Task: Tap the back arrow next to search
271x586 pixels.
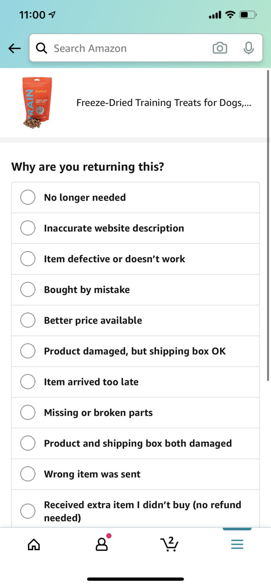Action: coord(14,48)
